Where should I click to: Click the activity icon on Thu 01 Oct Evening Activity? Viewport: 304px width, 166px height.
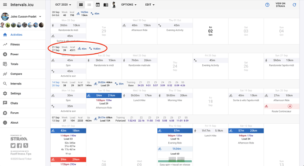pos(159,26)
